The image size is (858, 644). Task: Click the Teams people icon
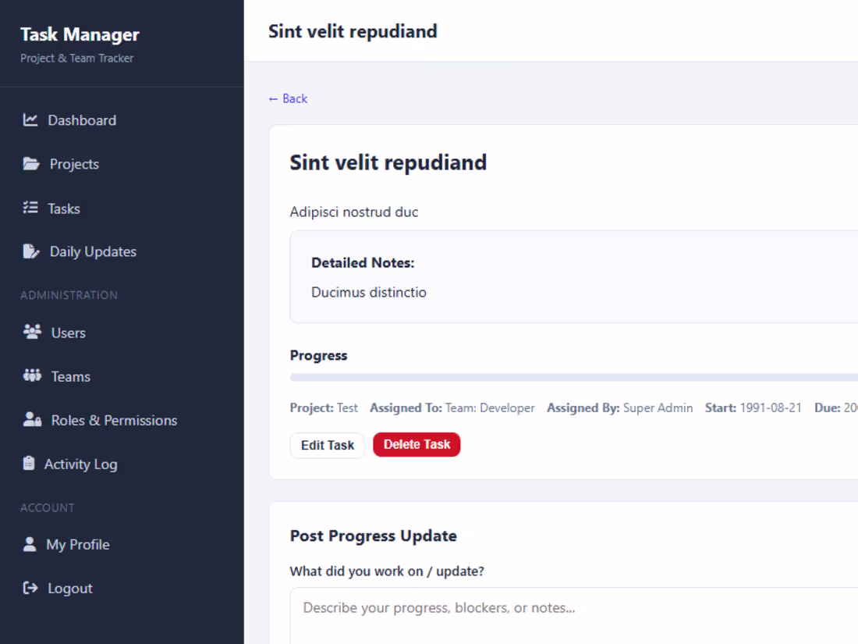coord(32,375)
